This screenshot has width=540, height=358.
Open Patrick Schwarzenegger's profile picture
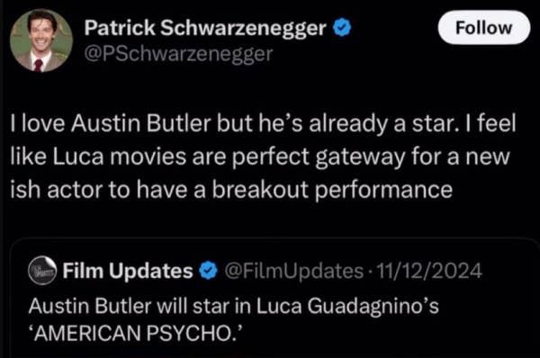click(x=41, y=40)
